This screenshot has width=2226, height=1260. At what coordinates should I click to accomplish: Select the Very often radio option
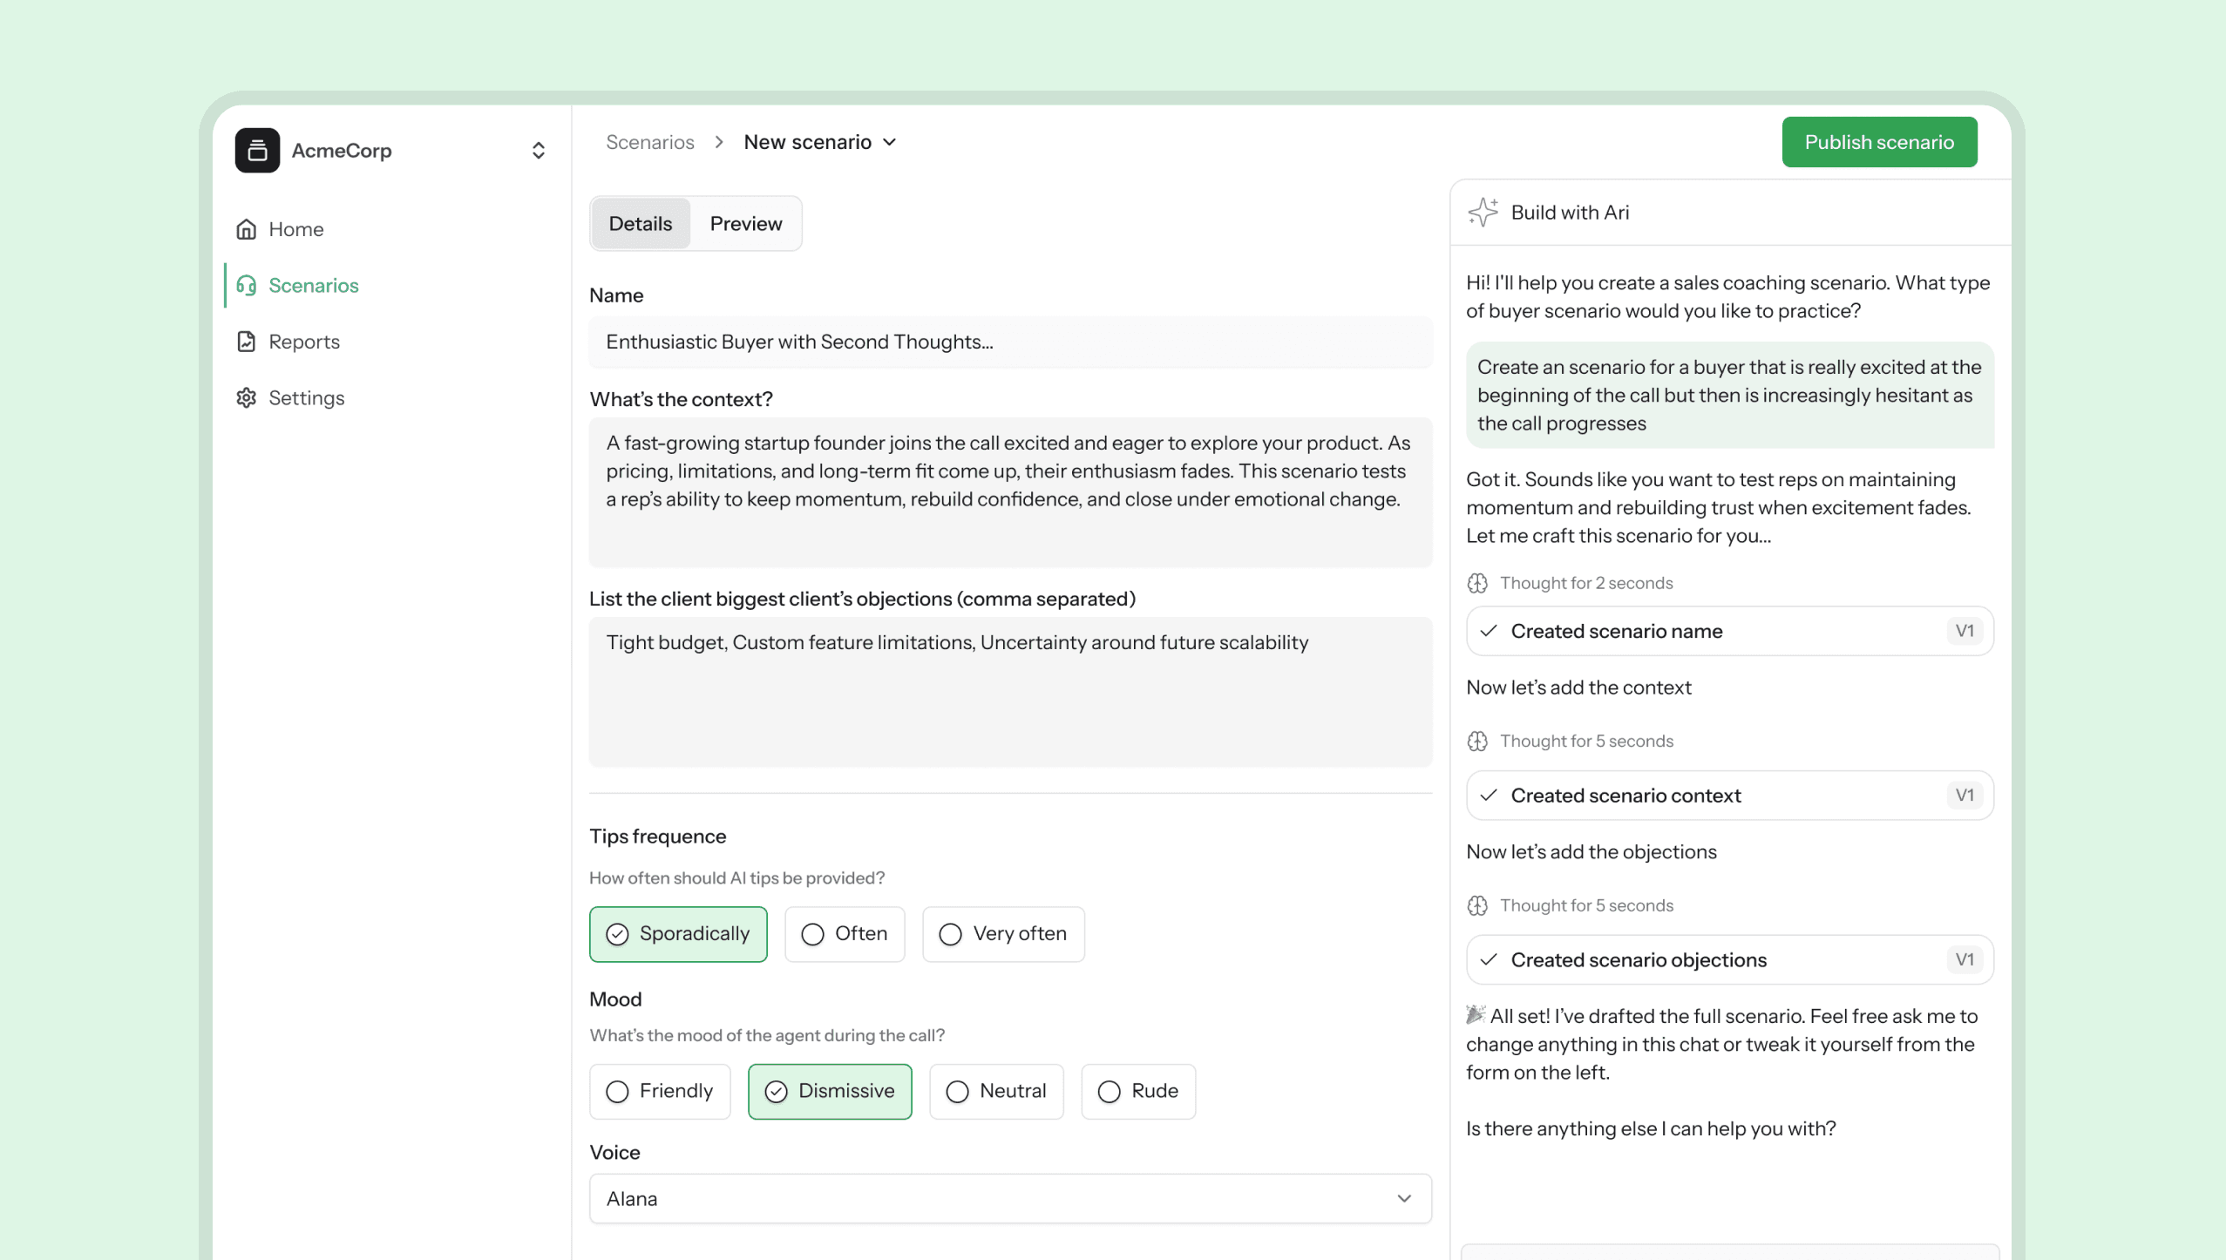click(x=1002, y=934)
